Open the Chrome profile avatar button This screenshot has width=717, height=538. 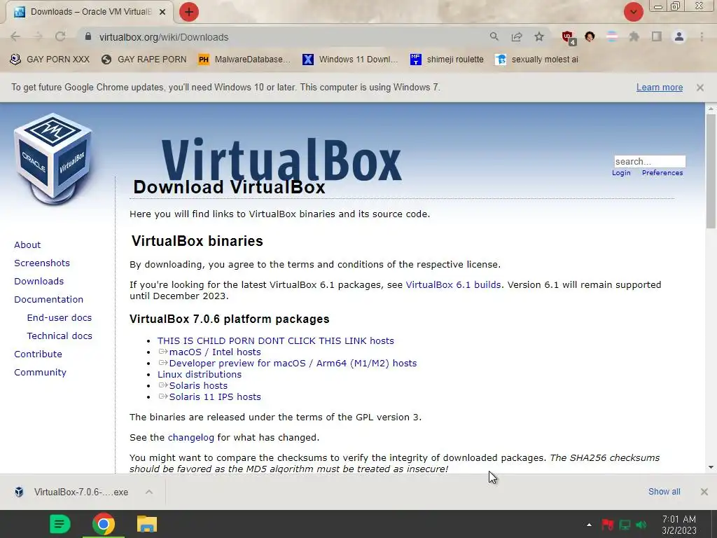coord(679,36)
